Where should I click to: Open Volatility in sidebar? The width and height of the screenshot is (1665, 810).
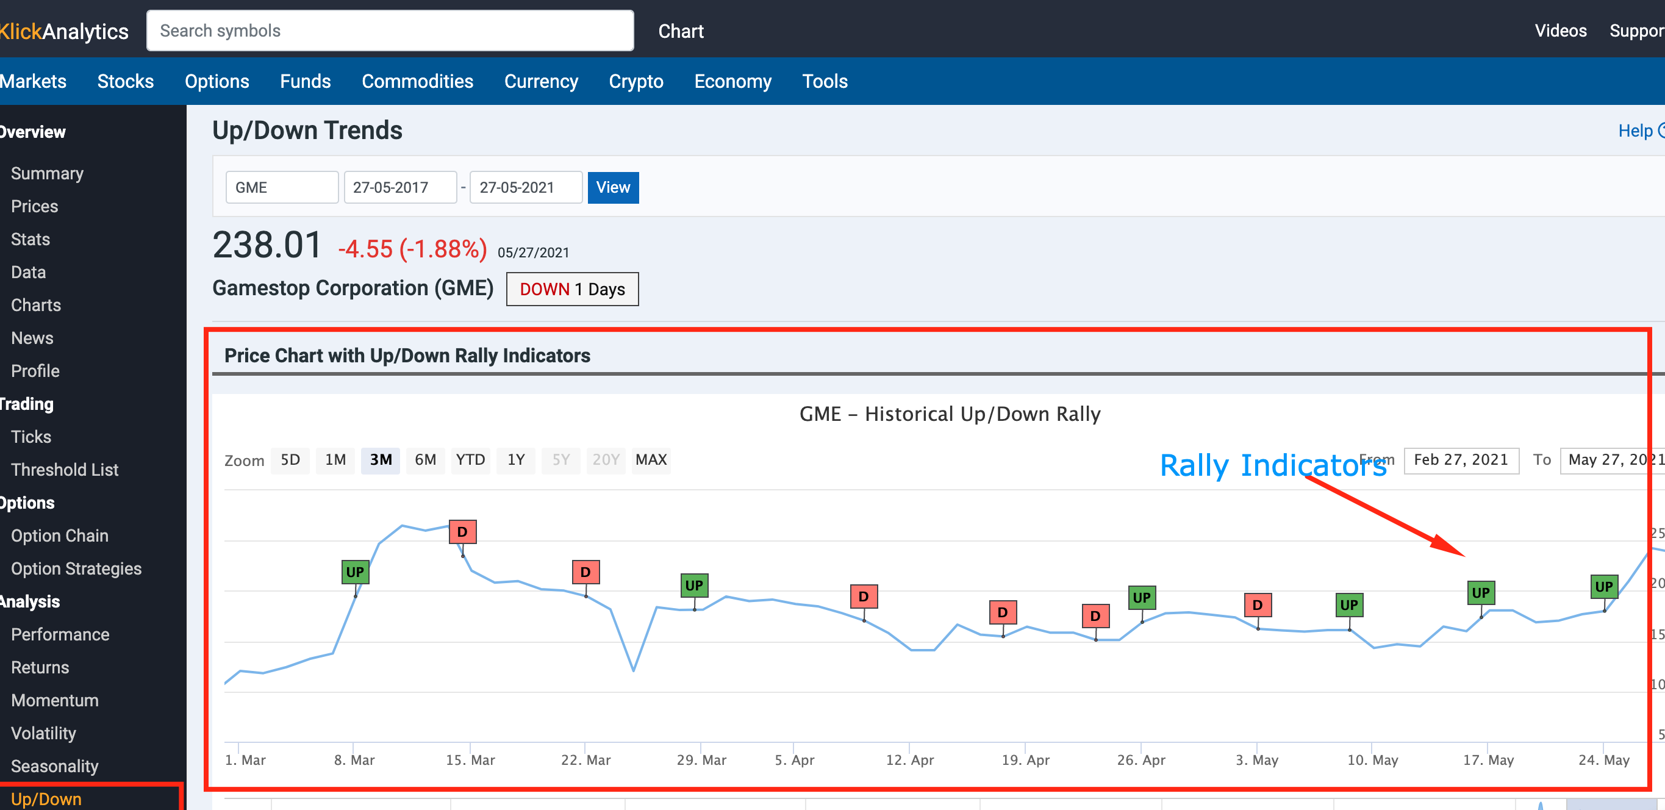coord(43,734)
